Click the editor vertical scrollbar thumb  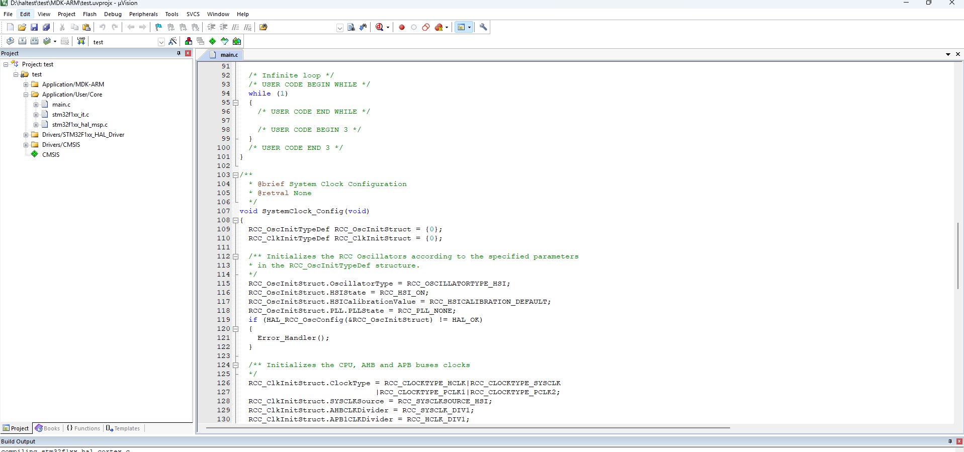point(957,256)
